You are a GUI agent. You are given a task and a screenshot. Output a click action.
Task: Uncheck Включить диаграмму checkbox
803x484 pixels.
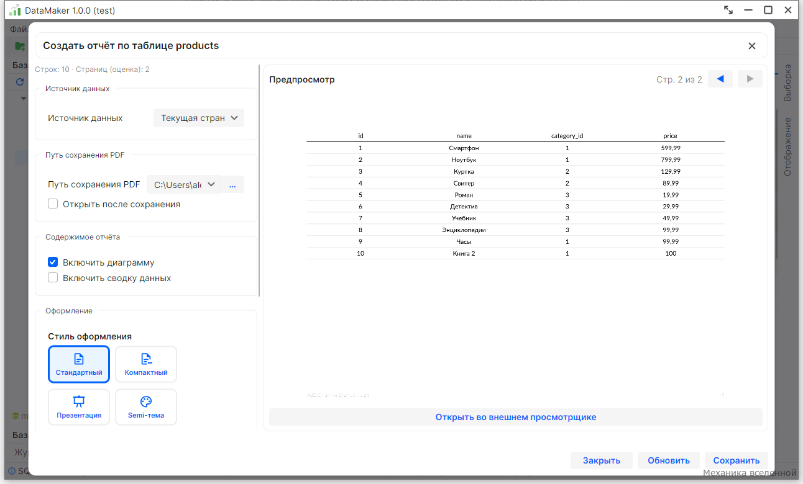click(x=53, y=262)
